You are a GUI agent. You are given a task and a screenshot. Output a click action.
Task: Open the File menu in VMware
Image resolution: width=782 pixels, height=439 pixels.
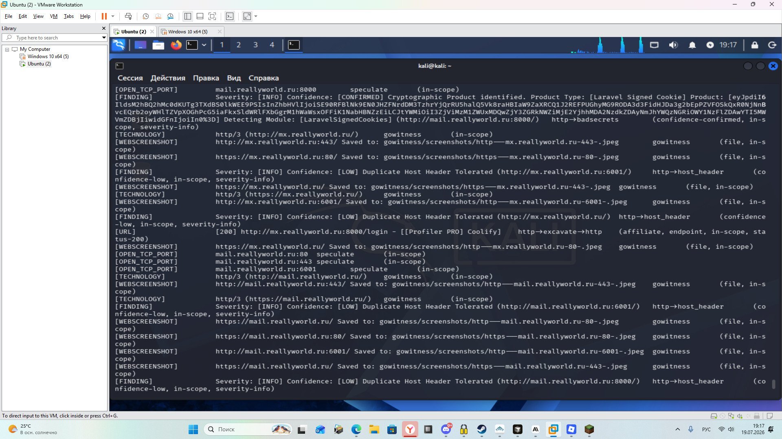(x=9, y=16)
